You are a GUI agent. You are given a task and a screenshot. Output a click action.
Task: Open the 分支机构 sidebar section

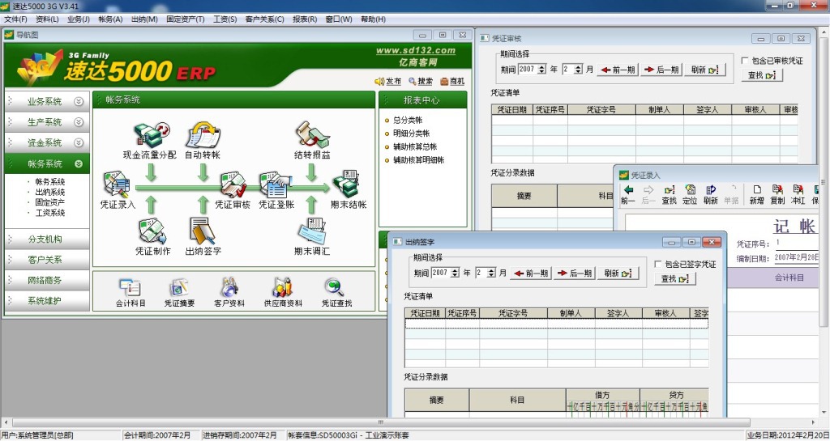pyautogui.click(x=46, y=239)
